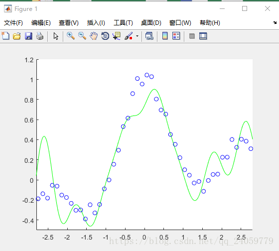Print the figure using the printer icon
Image resolution: width=279 pixels, height=251 pixels.
40,36
